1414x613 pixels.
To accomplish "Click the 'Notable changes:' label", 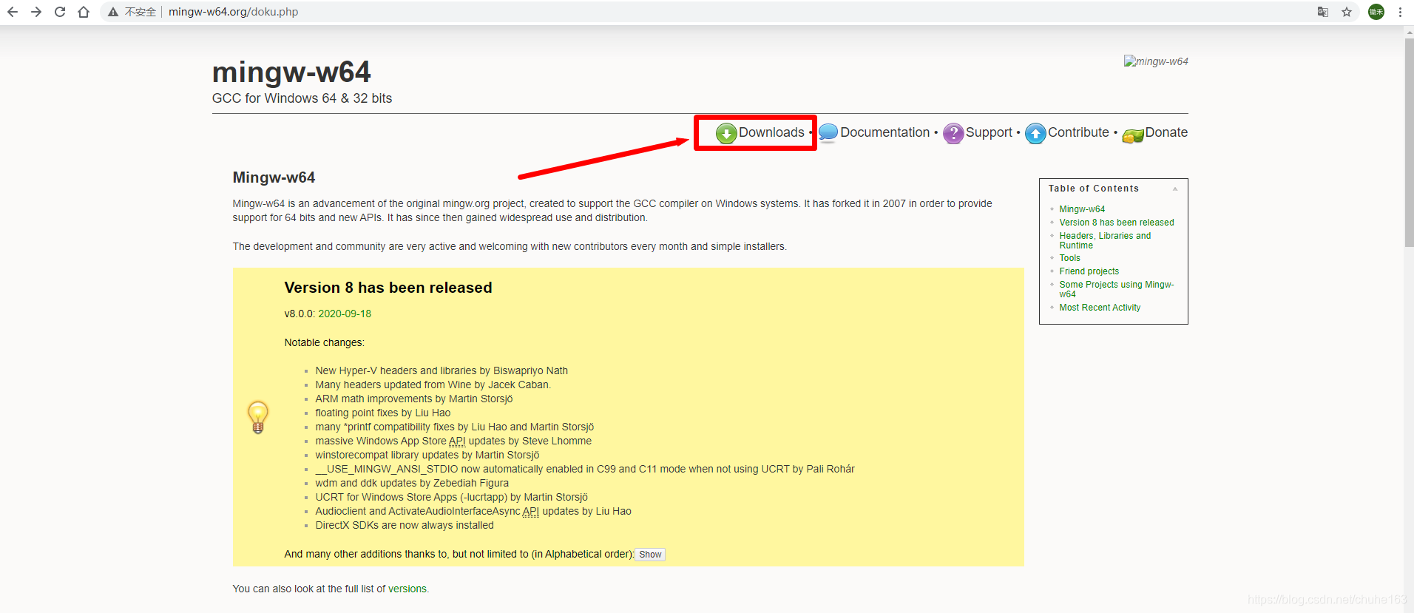I will [325, 342].
